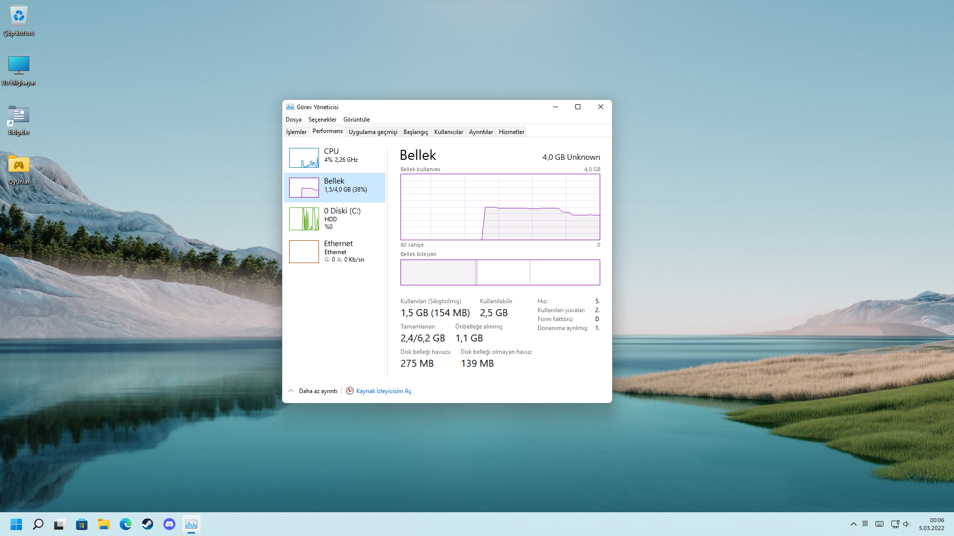This screenshot has height=536, width=954.
Task: Click the Bellek bileşimi memory composition bar
Action: [500, 272]
